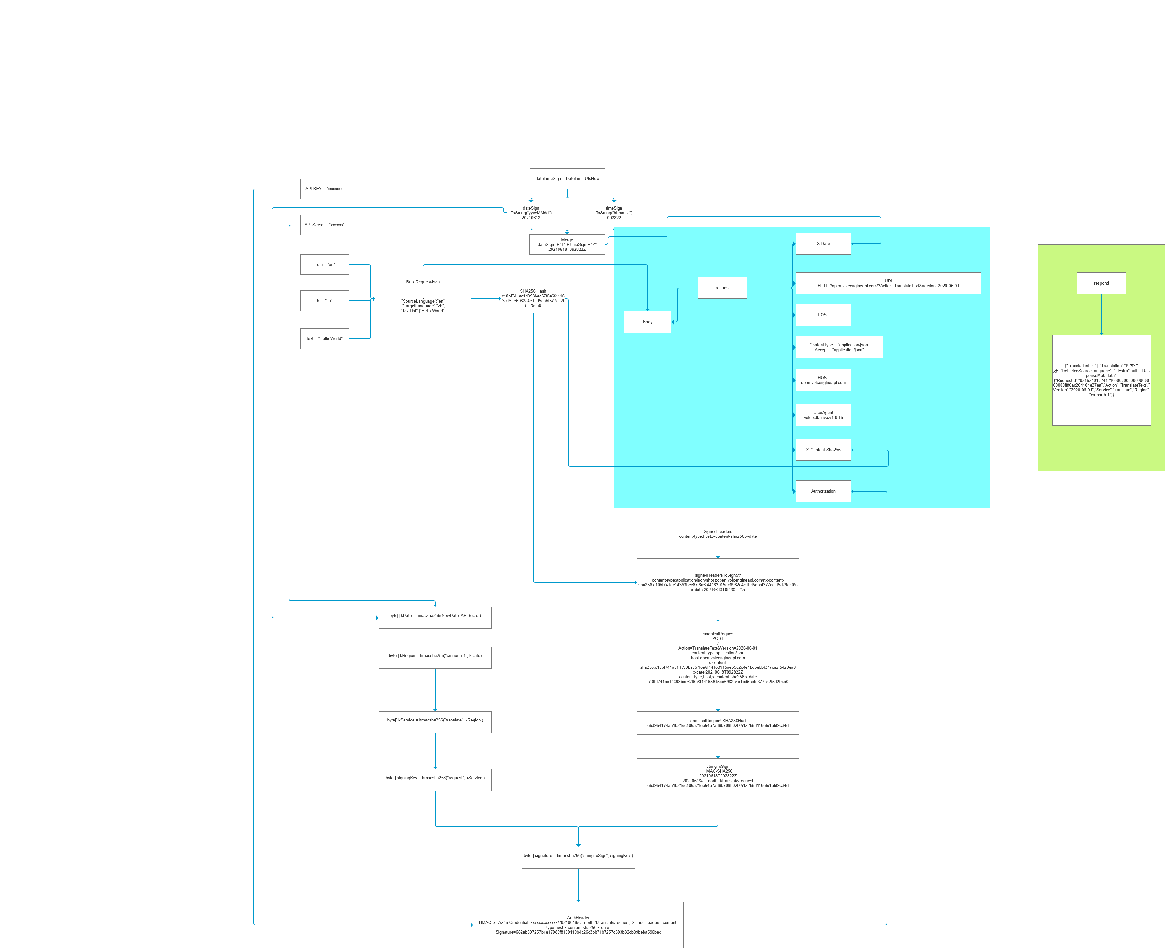
Task: Select the API Secret box
Action: [x=324, y=225]
